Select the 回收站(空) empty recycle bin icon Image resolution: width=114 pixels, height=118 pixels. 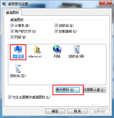18,69
